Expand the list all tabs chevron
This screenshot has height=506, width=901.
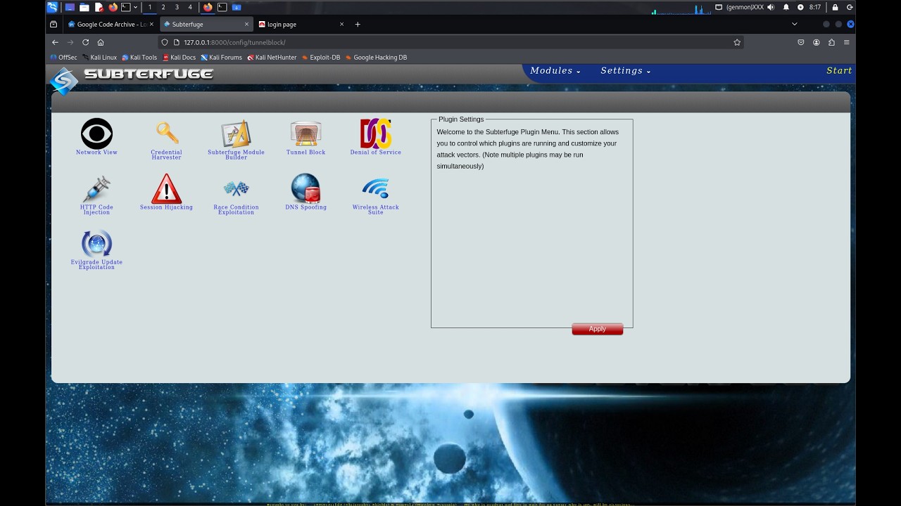point(795,24)
